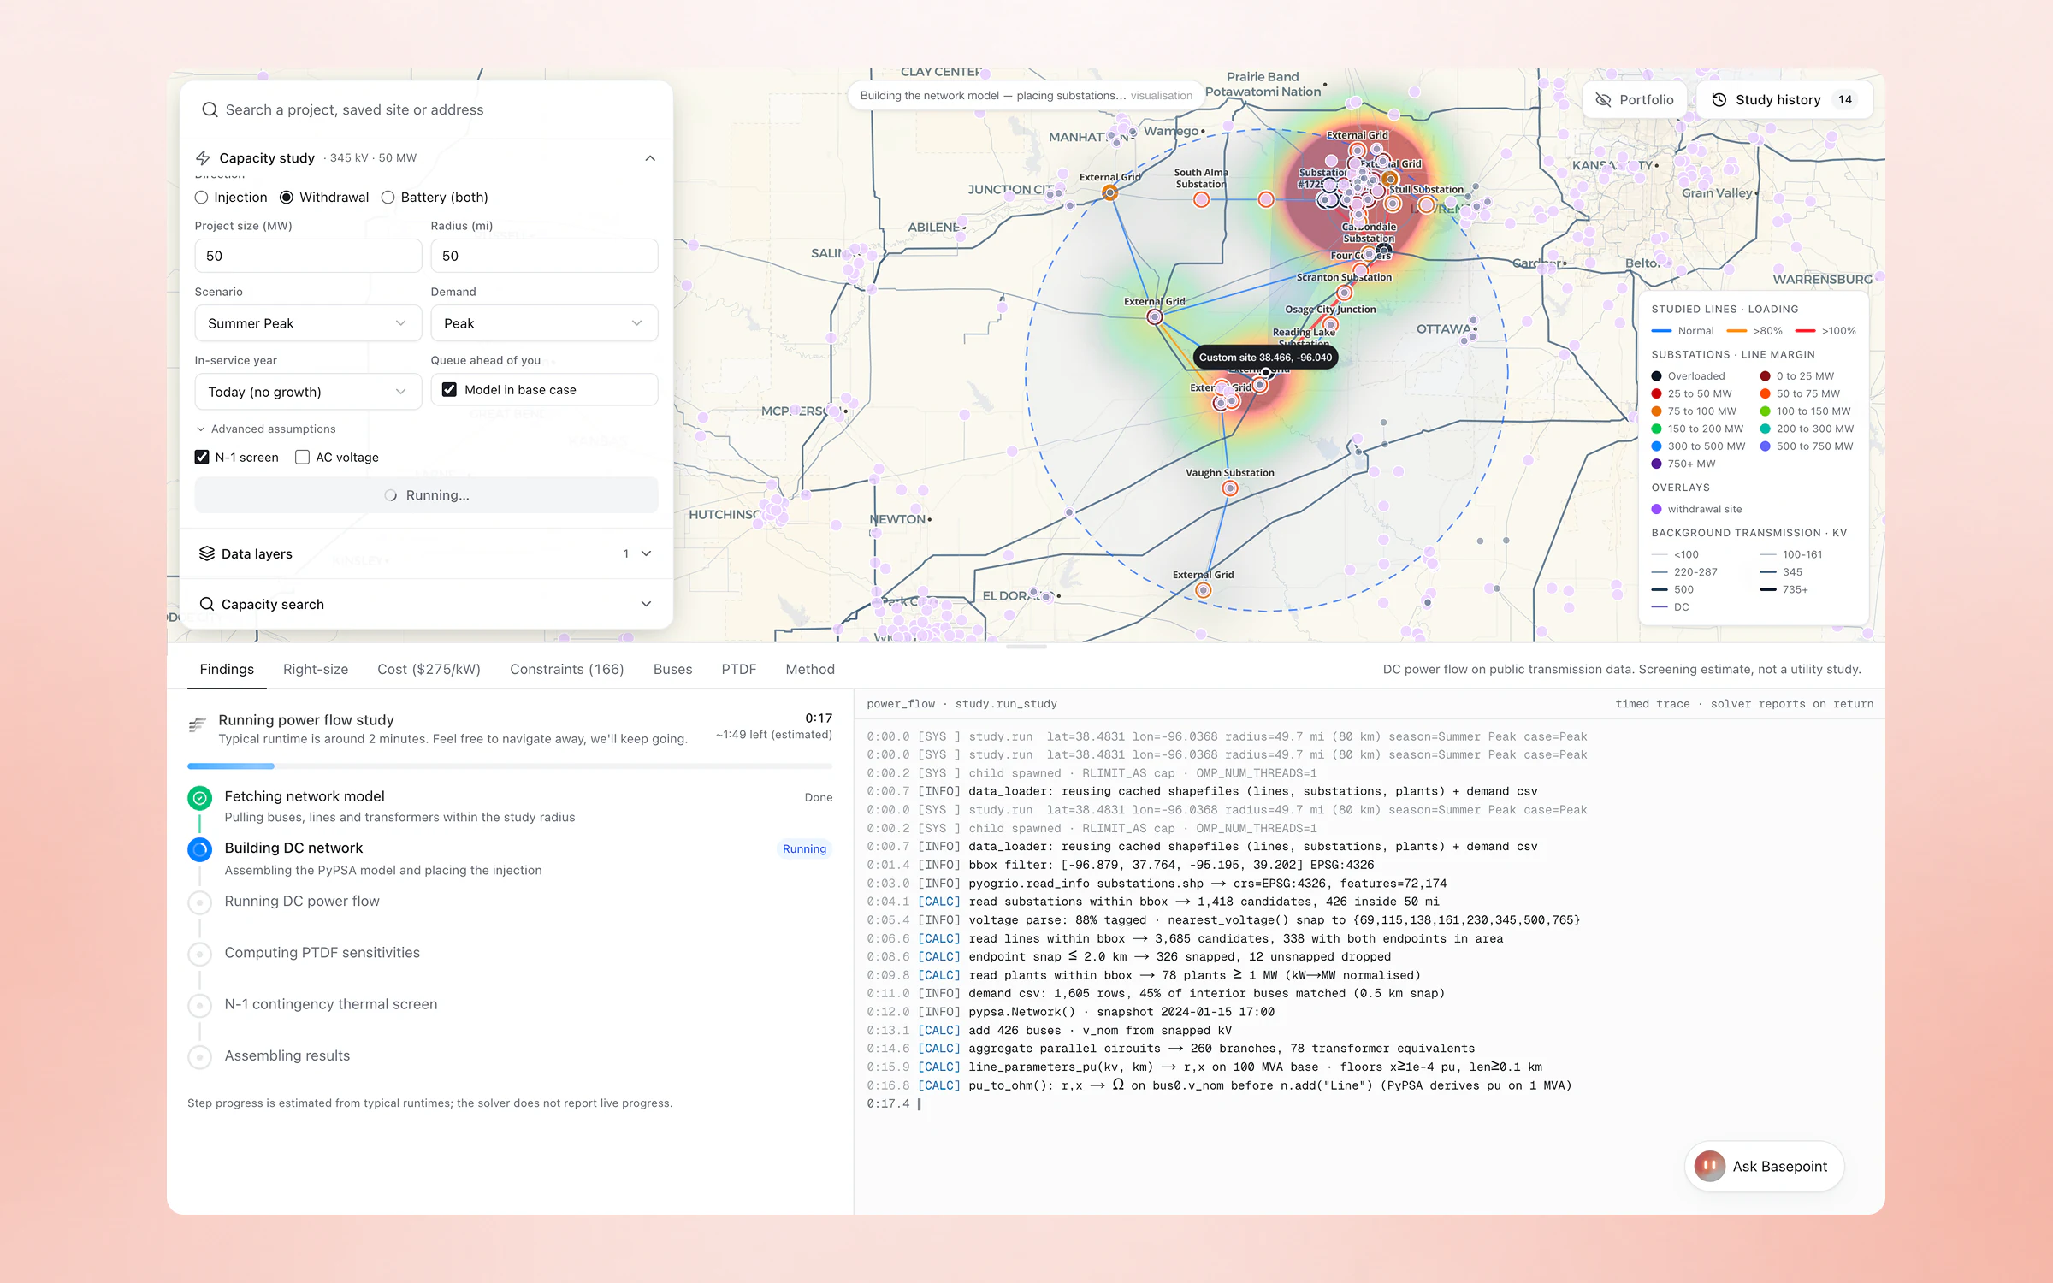The width and height of the screenshot is (2053, 1283).
Task: Uncheck the N-1 screen checkbox
Action: pos(202,457)
